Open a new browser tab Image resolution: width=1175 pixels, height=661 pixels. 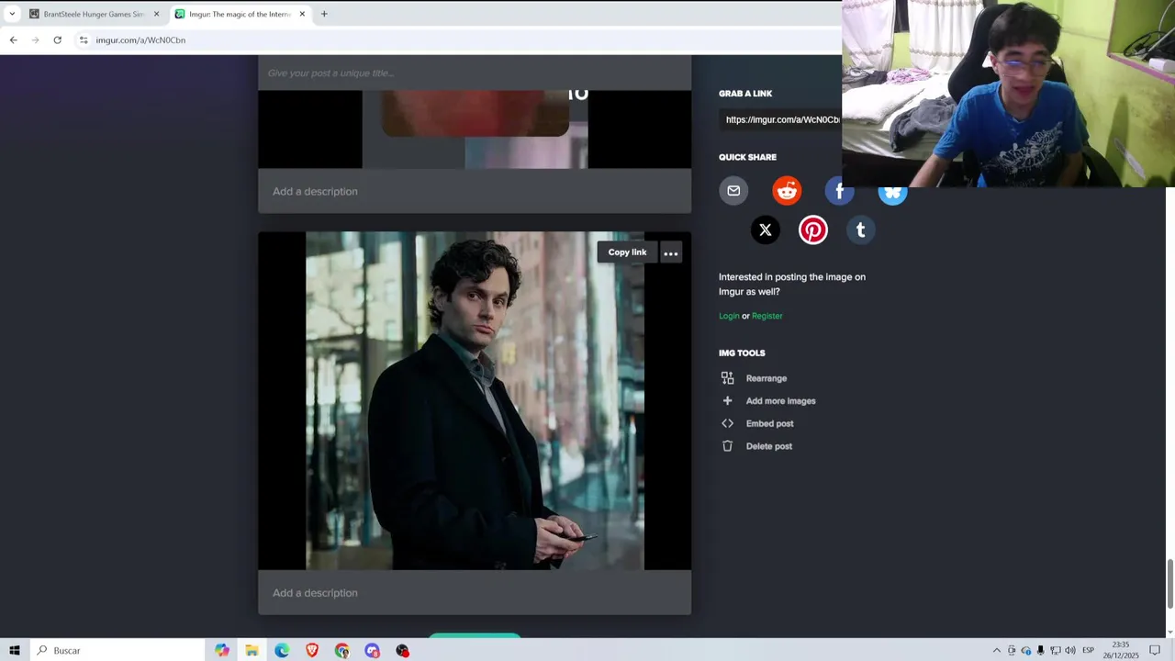pyautogui.click(x=324, y=14)
